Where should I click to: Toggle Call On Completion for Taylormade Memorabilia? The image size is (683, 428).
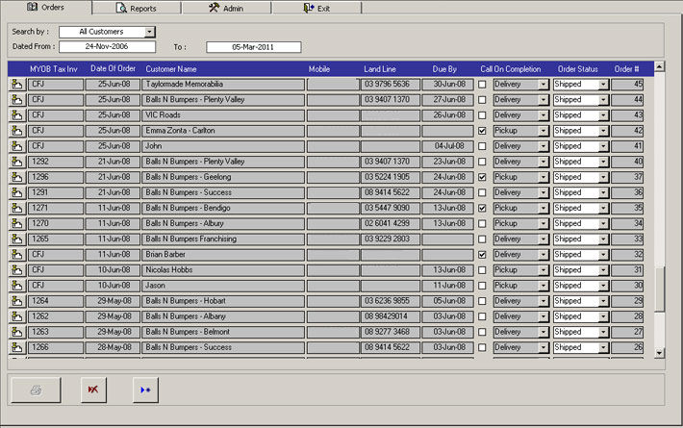pos(482,85)
